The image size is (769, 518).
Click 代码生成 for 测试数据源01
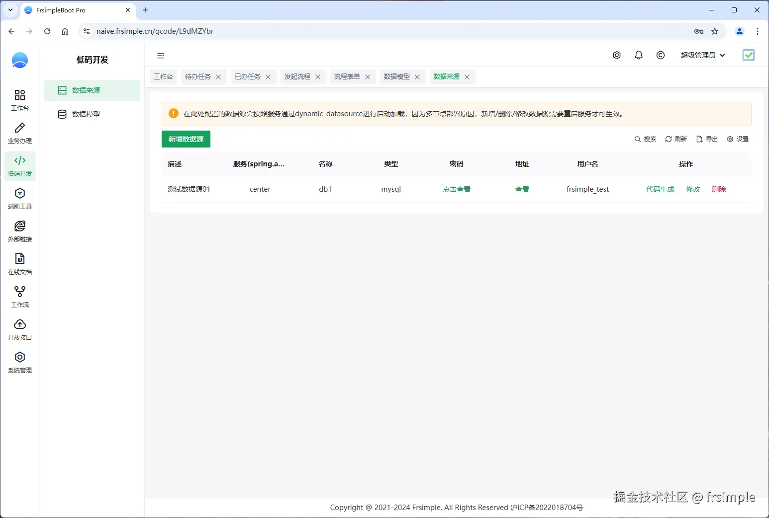(x=660, y=189)
